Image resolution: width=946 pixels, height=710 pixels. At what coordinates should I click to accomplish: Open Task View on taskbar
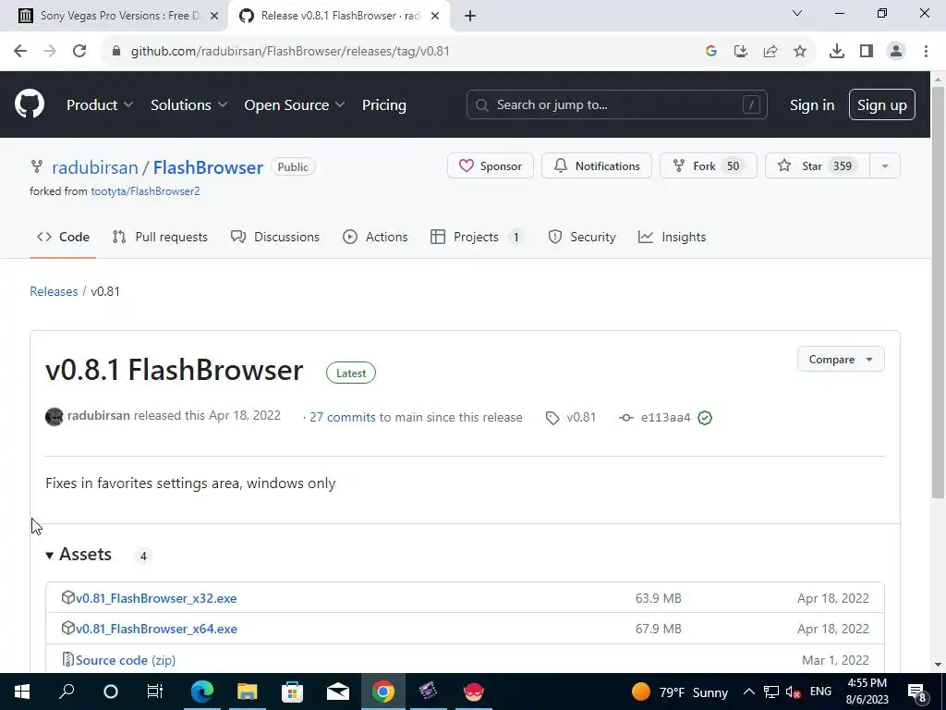[155, 692]
